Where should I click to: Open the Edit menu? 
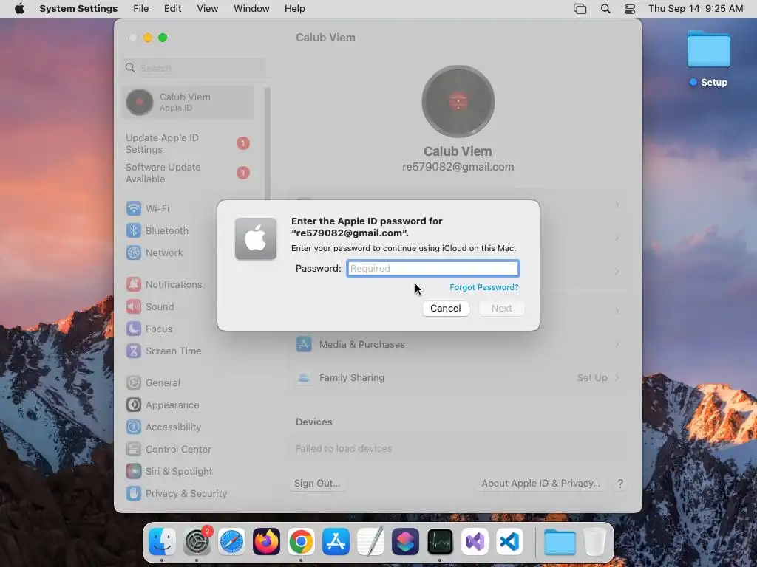[172, 9]
